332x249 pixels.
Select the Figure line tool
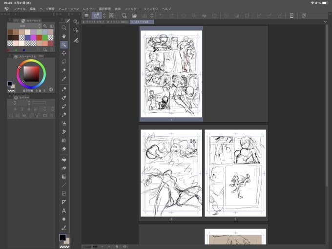coord(64,185)
